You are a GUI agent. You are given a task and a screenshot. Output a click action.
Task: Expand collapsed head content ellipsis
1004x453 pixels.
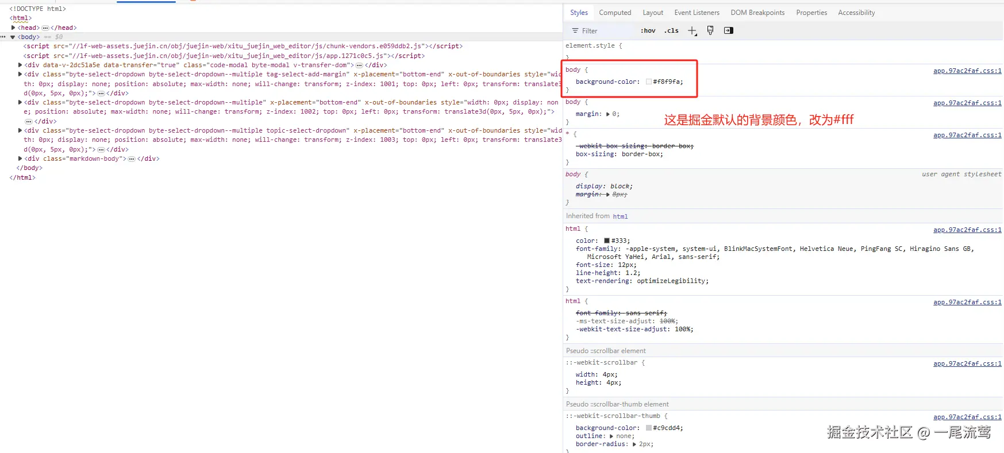[x=45, y=28]
